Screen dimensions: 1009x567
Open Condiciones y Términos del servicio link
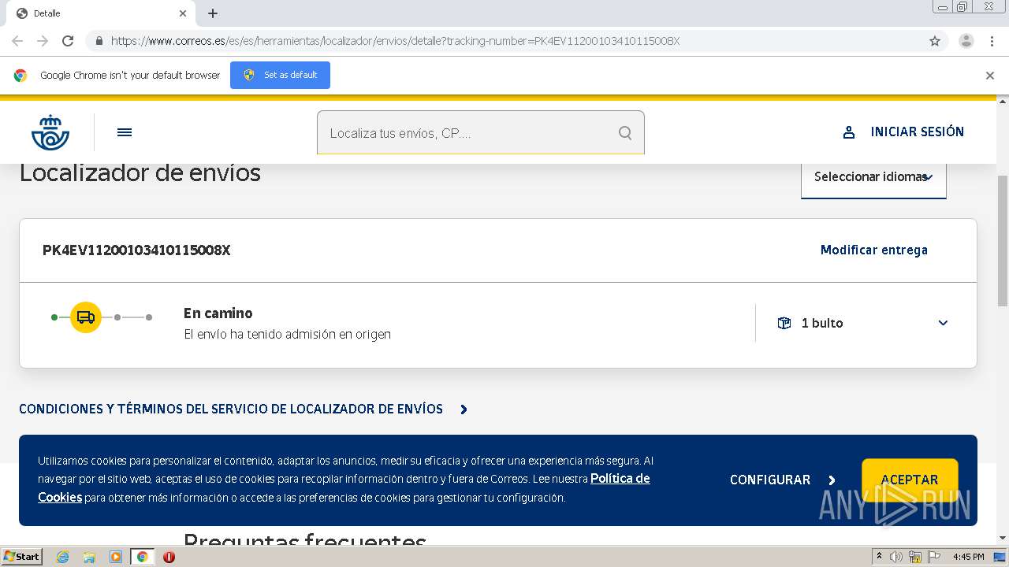231,409
